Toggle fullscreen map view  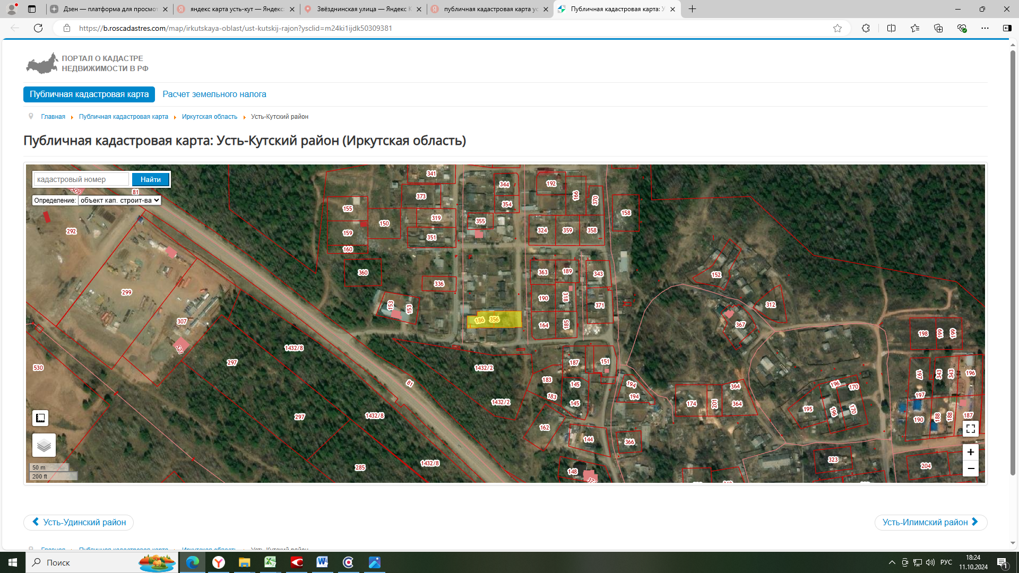(x=971, y=429)
